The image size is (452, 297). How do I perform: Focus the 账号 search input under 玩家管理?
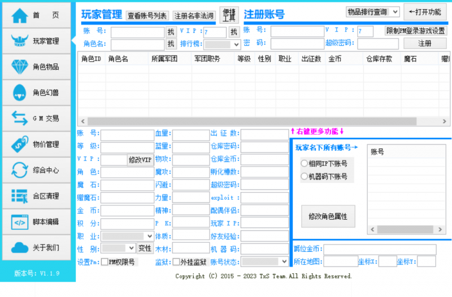point(137,33)
